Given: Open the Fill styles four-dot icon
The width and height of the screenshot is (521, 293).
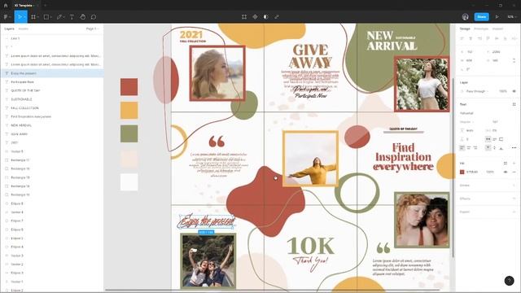Looking at the screenshot, I should 506,163.
